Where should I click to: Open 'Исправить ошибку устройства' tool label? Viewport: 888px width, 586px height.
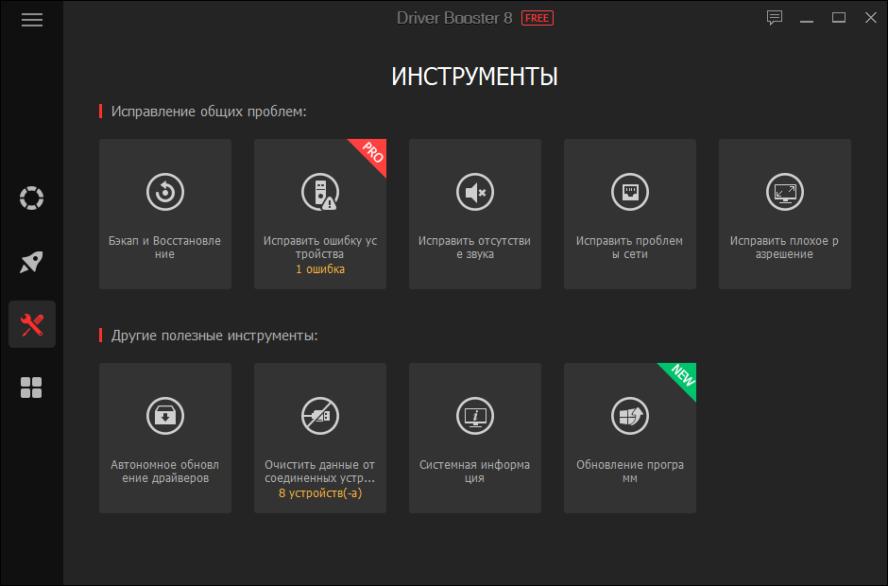[x=320, y=248]
